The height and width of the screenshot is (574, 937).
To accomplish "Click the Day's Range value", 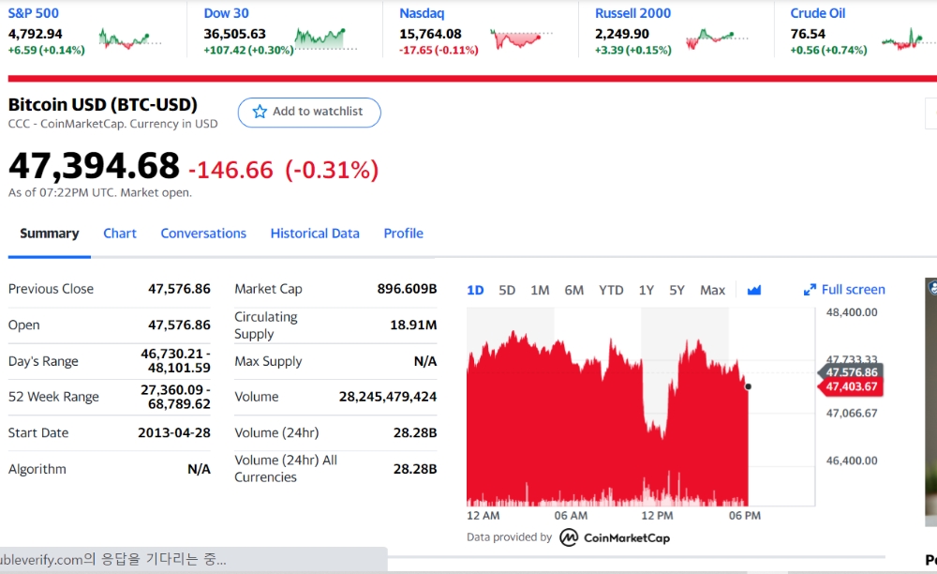I will pyautogui.click(x=176, y=360).
